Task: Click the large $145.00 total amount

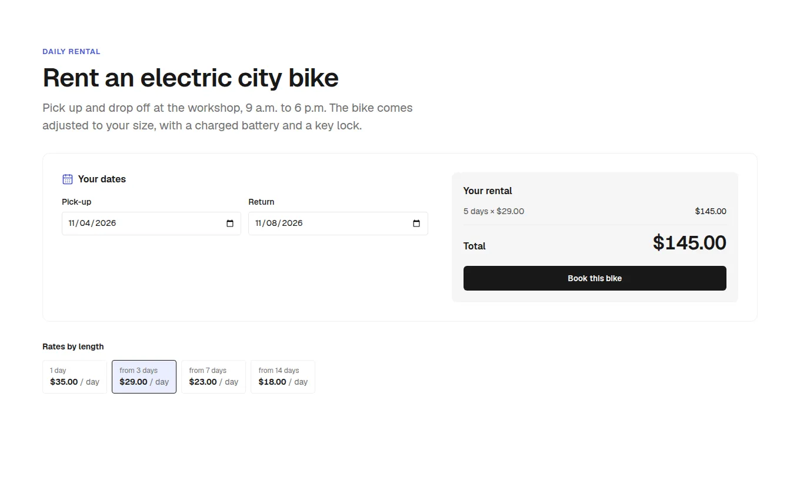Action: 689,243
